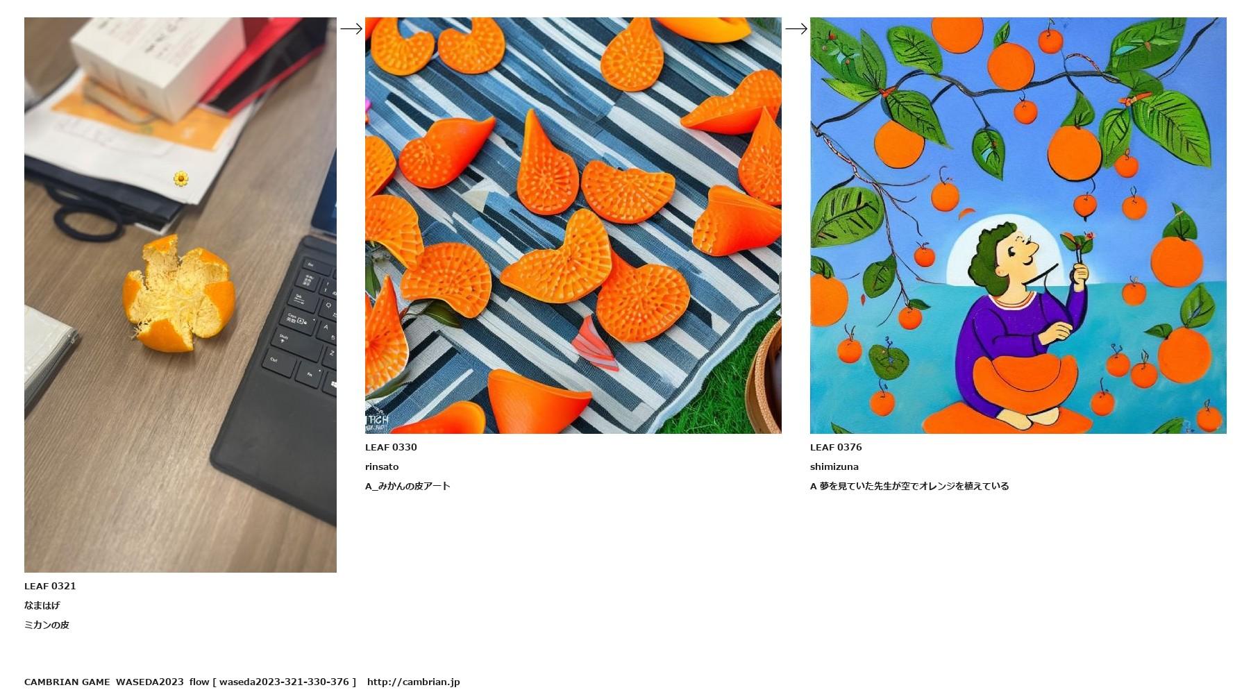
Task: Click the LEAF 0376 label
Action: point(836,447)
